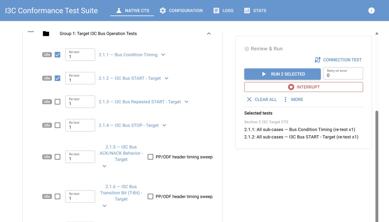Click the step 4 circled number icon
The height and width of the screenshot is (222, 389).
pyautogui.click(x=246, y=49)
